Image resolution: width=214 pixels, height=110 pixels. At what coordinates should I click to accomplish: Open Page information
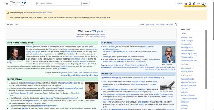coord(187,47)
